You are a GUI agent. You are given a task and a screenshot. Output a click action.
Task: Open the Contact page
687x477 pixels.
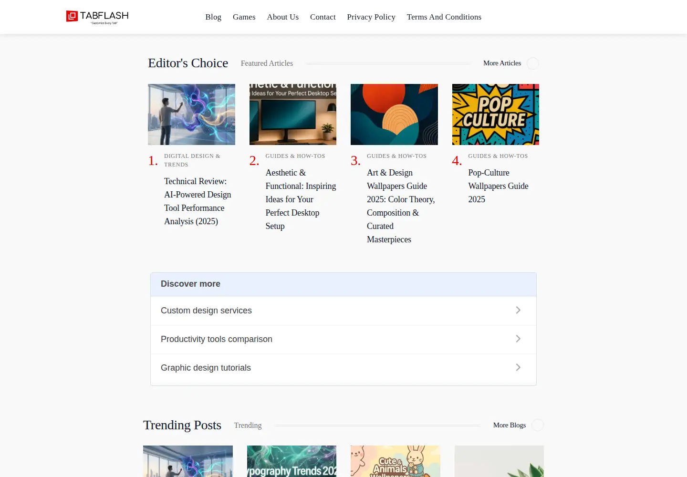(x=323, y=17)
